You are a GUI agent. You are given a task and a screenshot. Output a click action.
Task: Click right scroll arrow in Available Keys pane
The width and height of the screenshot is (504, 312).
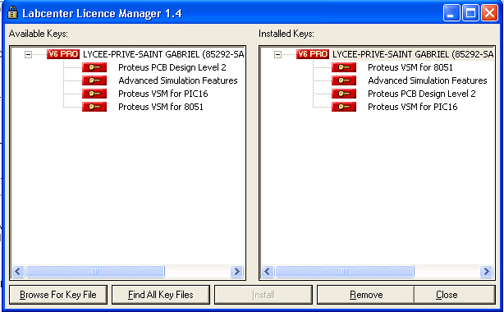[x=237, y=272]
